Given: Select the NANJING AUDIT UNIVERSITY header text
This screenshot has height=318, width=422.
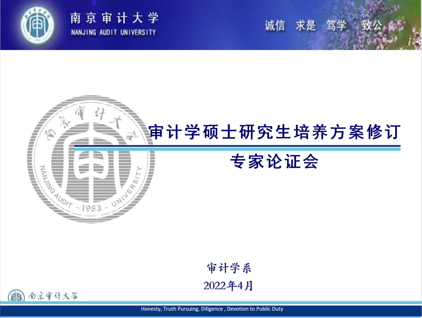Looking at the screenshot, I should [113, 33].
